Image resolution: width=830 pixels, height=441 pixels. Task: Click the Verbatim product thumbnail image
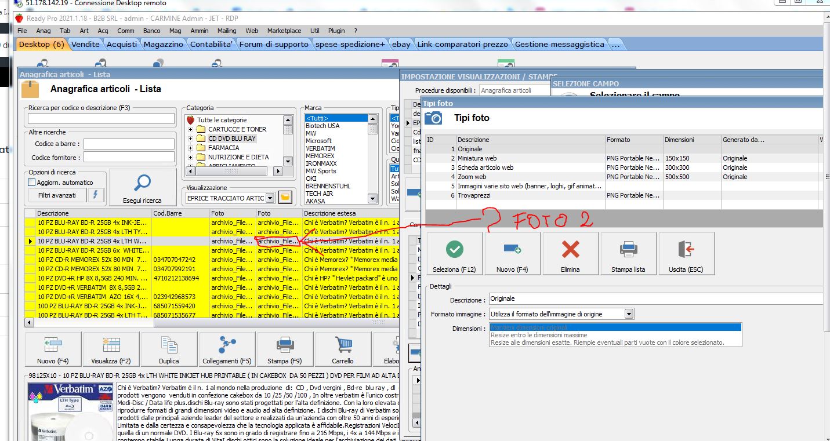(71, 411)
